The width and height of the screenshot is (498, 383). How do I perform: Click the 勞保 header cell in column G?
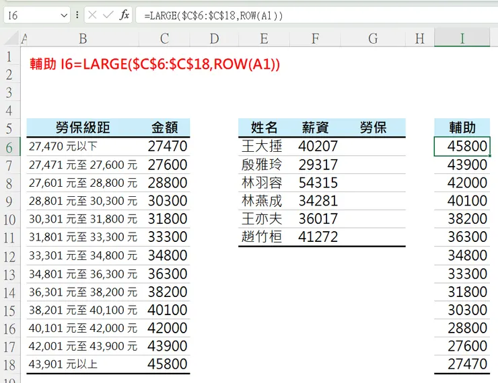[373, 128]
